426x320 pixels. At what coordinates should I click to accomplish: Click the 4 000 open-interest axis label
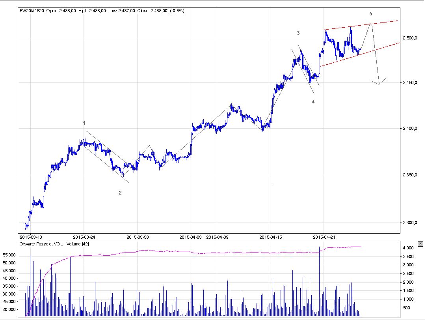(408, 248)
